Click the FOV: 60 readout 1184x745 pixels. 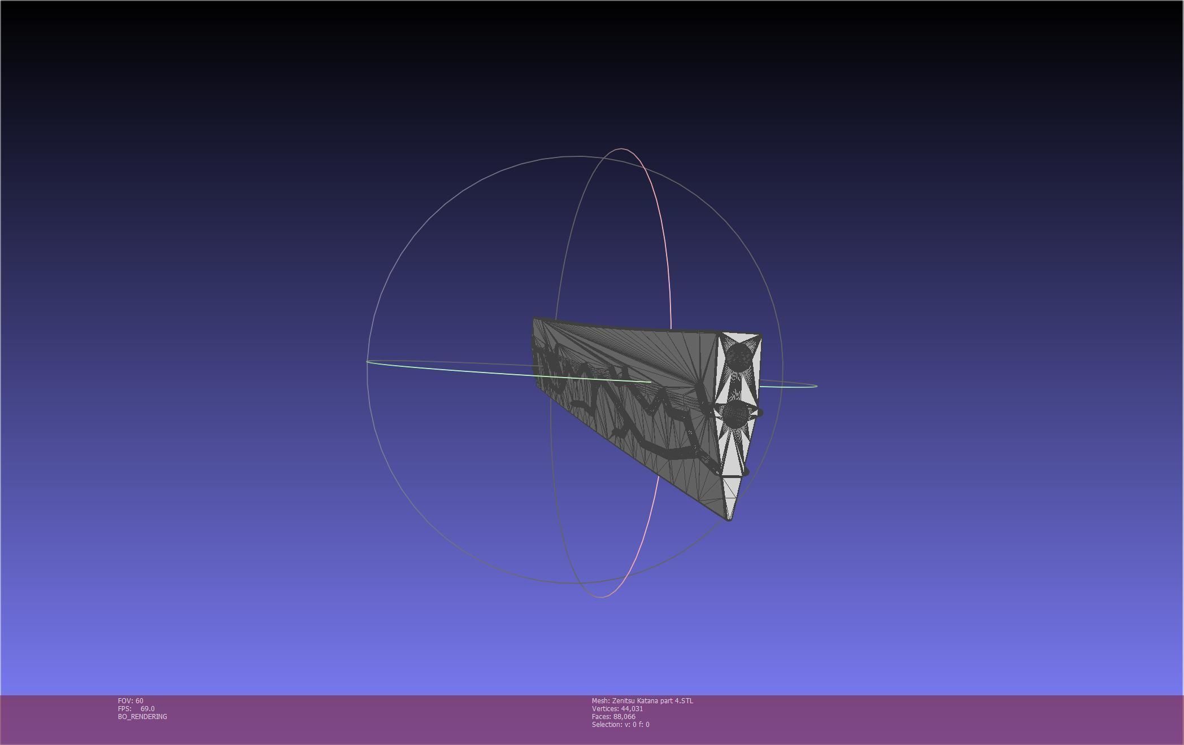pos(130,700)
